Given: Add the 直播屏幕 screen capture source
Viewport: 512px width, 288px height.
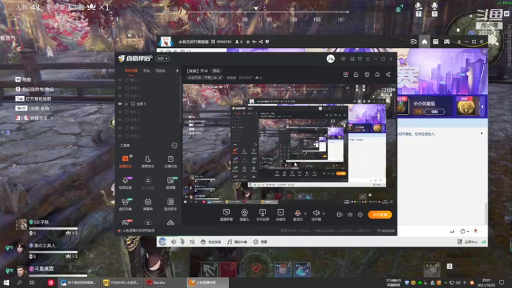Looking at the screenshot, I should click(x=226, y=215).
